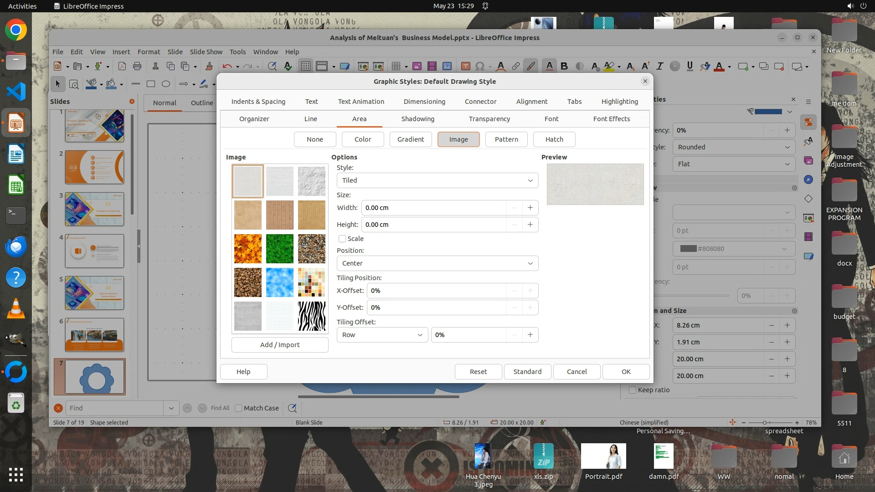Enable the Scale checkbox
The height and width of the screenshot is (492, 875).
[342, 239]
